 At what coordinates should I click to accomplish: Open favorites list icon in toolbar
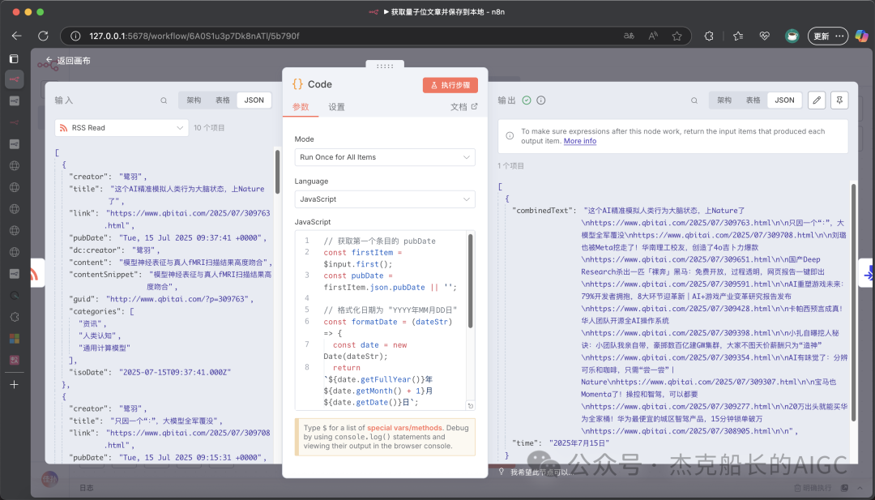(738, 36)
